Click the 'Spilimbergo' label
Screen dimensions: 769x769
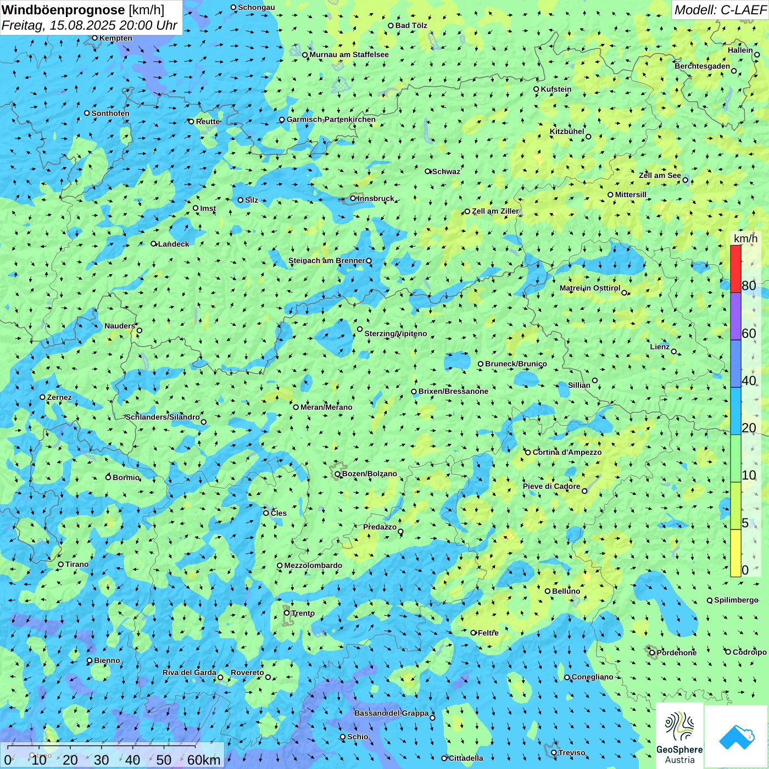(736, 600)
